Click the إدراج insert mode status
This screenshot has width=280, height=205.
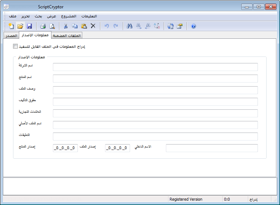(x=254, y=199)
